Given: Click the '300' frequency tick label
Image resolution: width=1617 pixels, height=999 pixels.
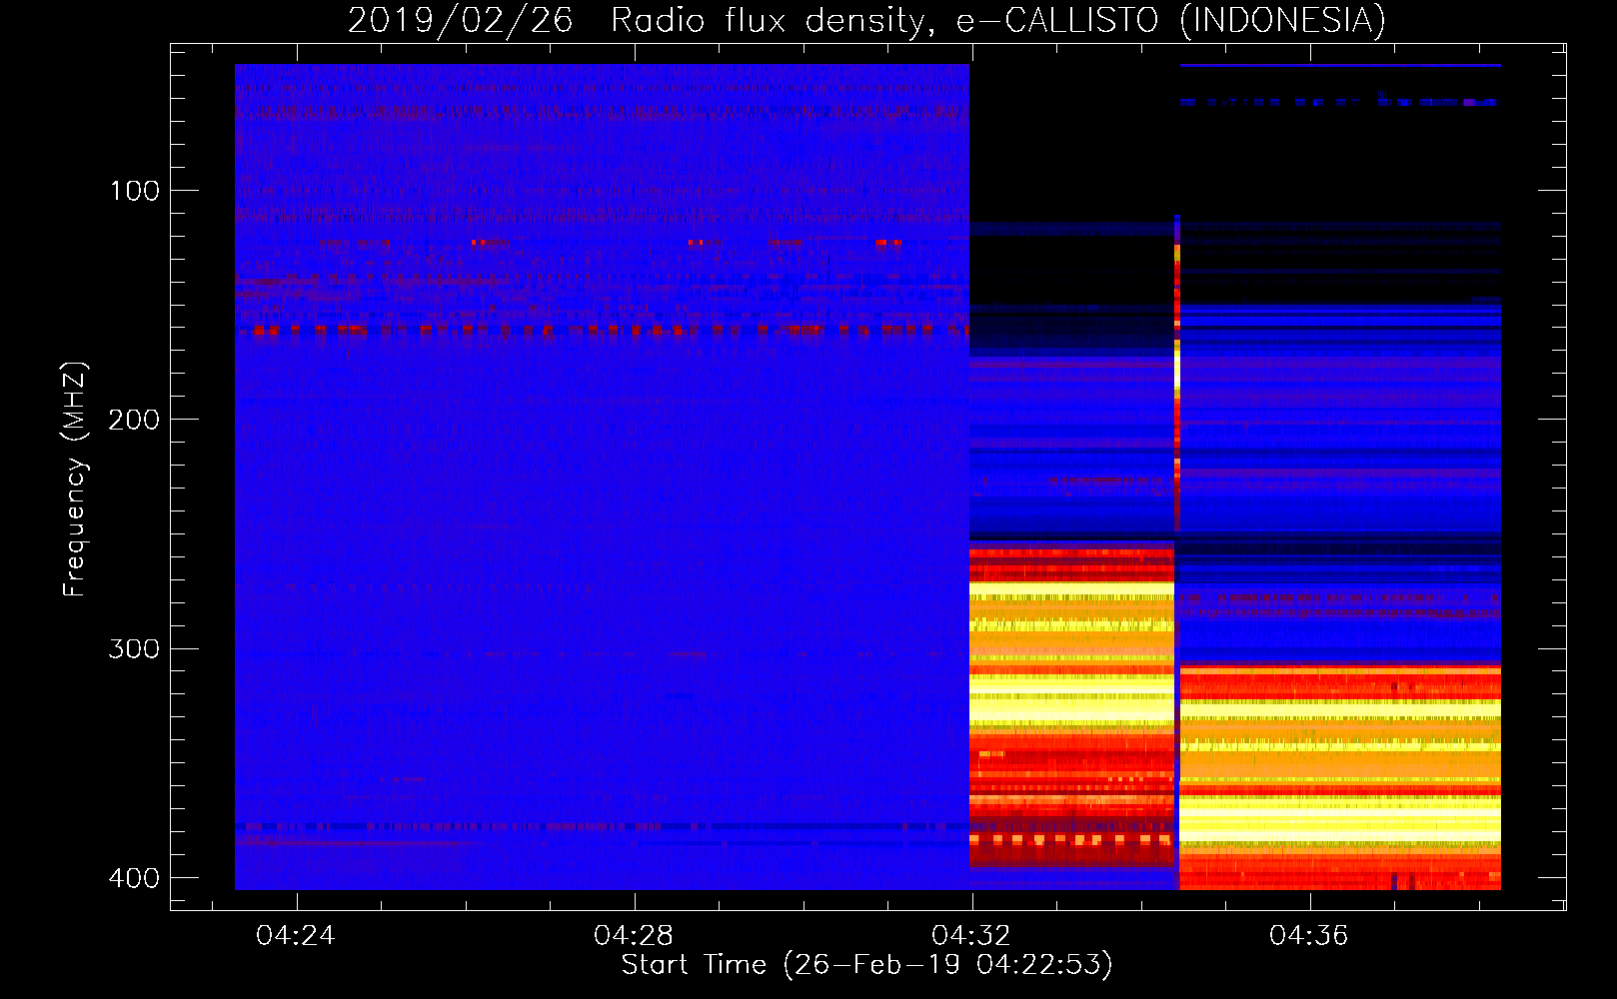Looking at the screenshot, I should (134, 649).
